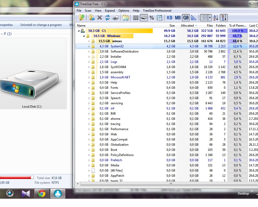Open the Scan menu

88,11
